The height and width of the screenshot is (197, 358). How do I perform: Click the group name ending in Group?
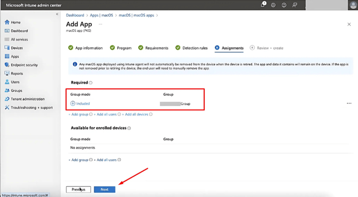click(x=175, y=104)
